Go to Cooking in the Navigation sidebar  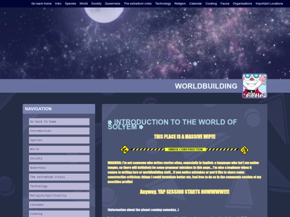click(x=59, y=214)
